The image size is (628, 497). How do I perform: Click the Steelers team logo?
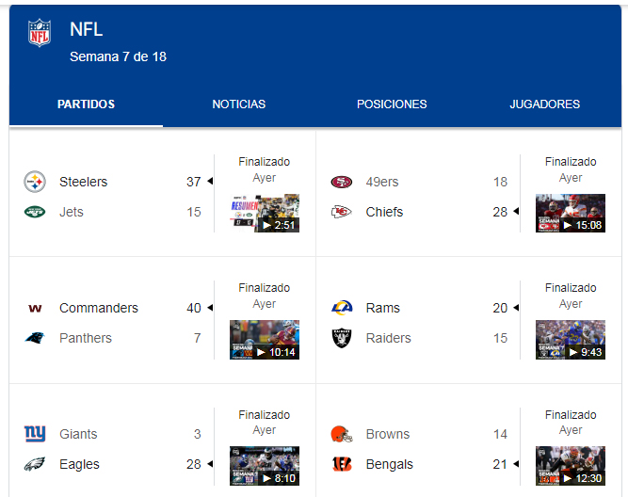pos(35,182)
